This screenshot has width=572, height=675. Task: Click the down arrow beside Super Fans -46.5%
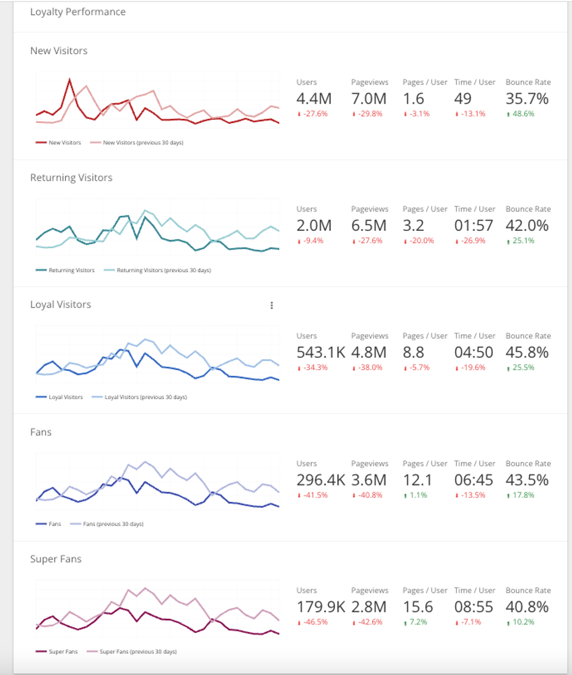[x=299, y=623]
